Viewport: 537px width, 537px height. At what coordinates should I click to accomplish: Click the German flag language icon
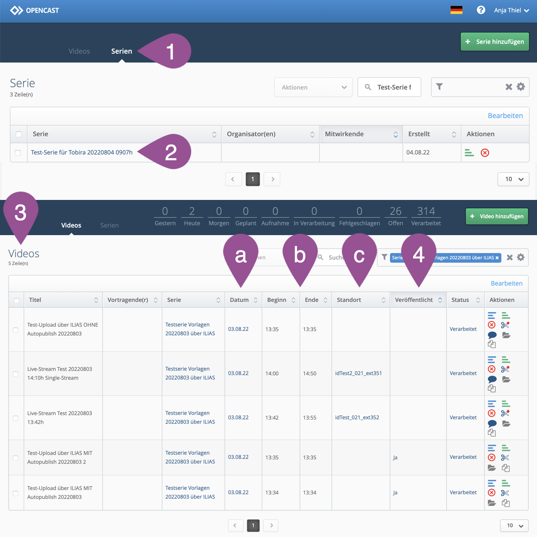click(x=456, y=10)
